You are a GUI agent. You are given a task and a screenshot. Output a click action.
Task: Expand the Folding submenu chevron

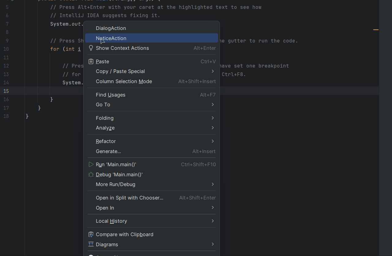tap(213, 118)
